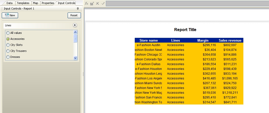Click the $1,318,211 sales revenue cell

230,93
